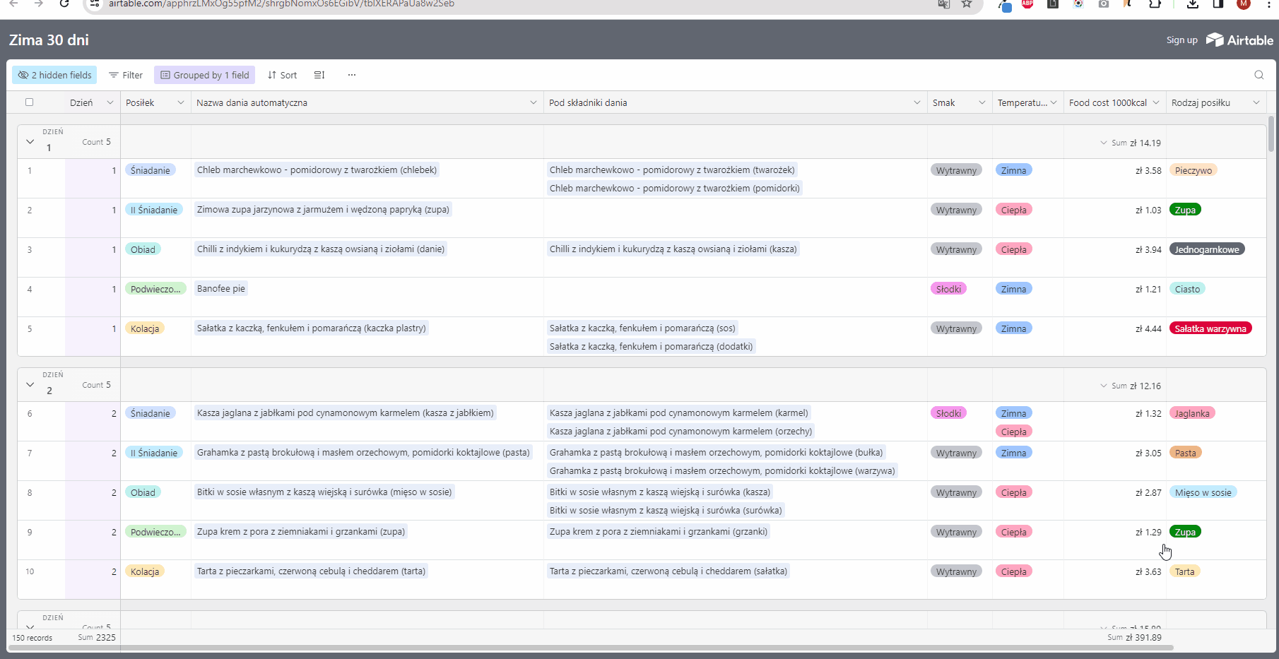Open the browser downloads icon
1279x659 pixels.
pos(1193,4)
